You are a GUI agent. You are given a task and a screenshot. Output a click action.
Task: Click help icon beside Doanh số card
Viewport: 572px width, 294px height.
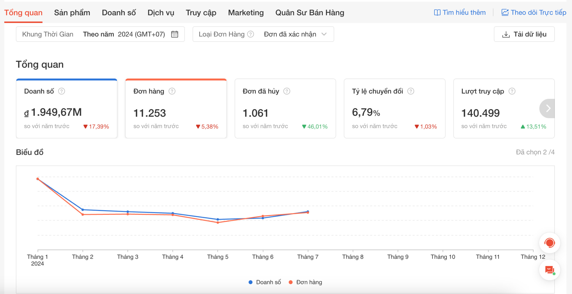(62, 91)
